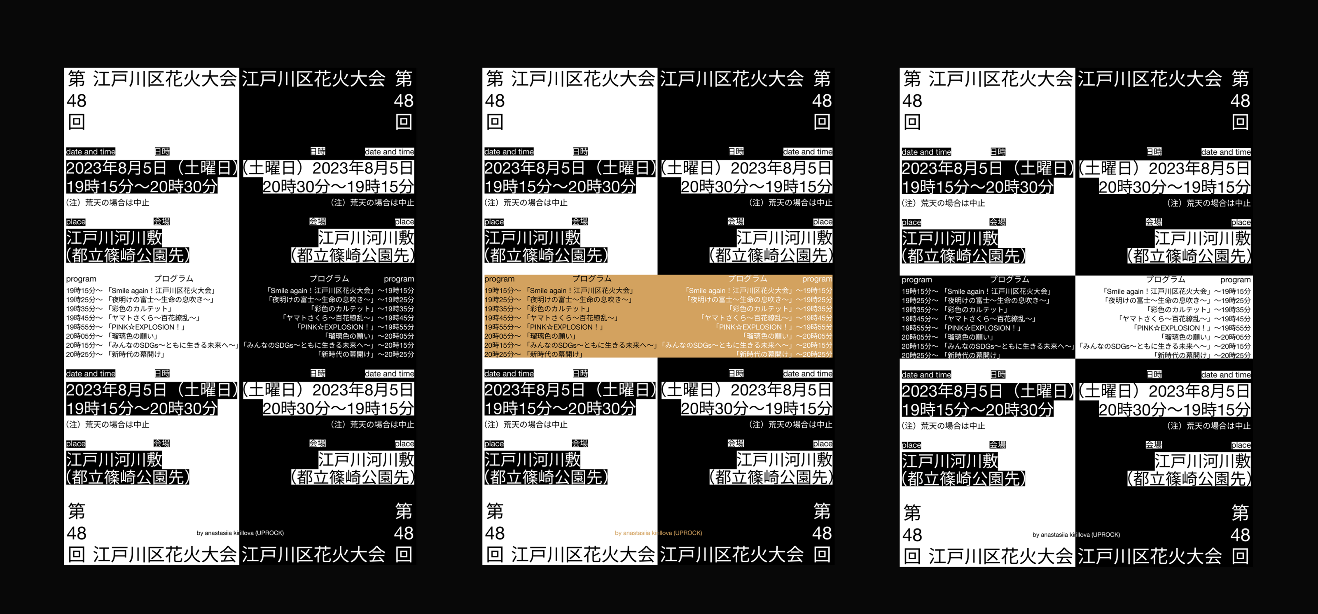This screenshot has height=614, width=1318.
Task: Click the top 'date and time' label on left poster's white half
Action: (91, 152)
